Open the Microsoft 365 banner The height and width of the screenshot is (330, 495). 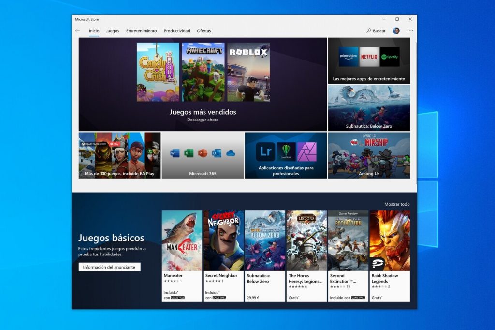[x=203, y=155]
